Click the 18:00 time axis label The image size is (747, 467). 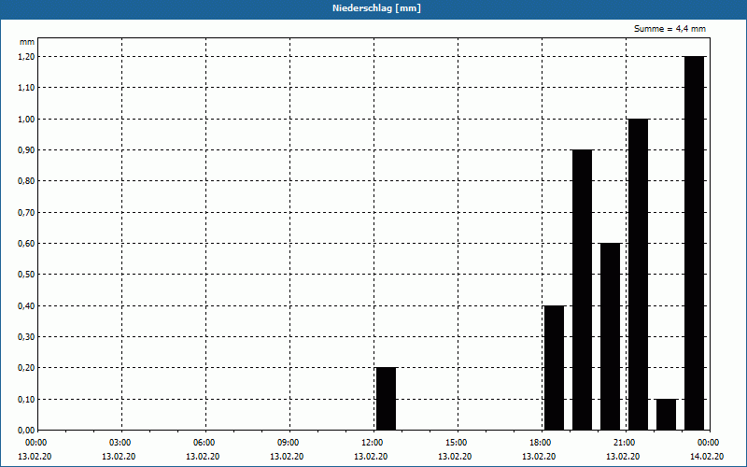543,443
